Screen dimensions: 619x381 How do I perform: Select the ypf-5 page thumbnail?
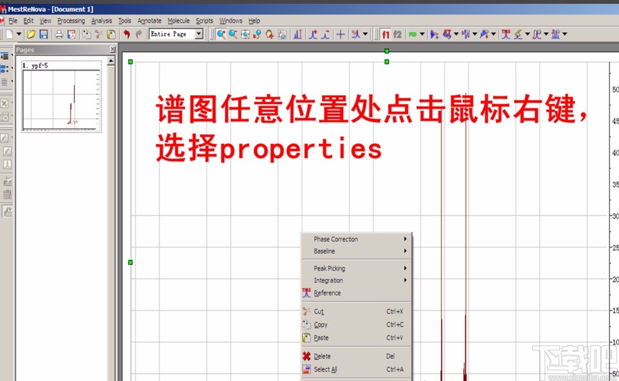click(x=62, y=96)
